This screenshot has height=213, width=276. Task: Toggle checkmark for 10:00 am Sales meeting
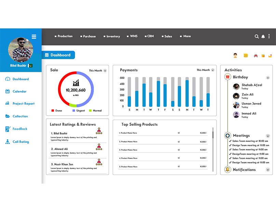click(x=230, y=141)
